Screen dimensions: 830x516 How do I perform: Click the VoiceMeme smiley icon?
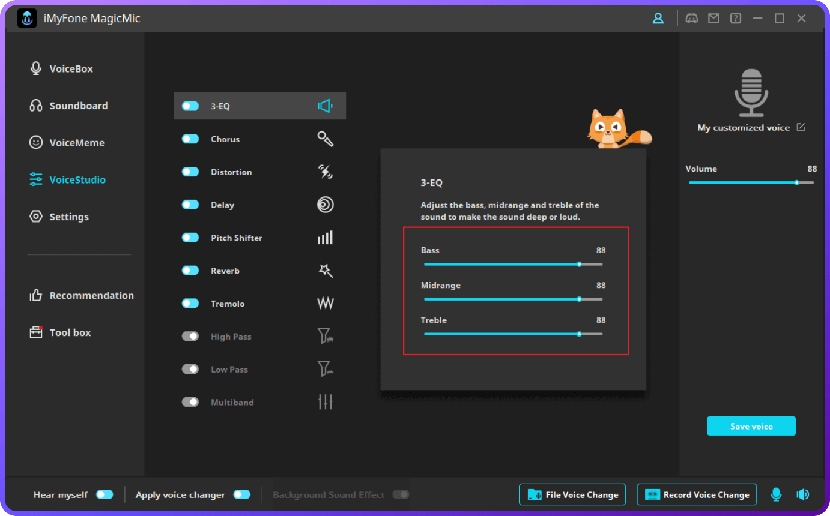[x=36, y=142]
